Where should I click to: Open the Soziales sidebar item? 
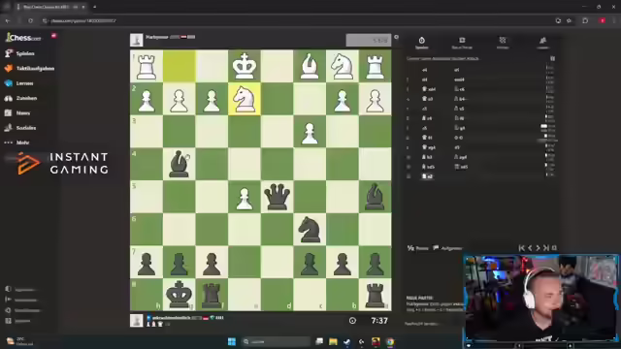[x=20, y=128]
